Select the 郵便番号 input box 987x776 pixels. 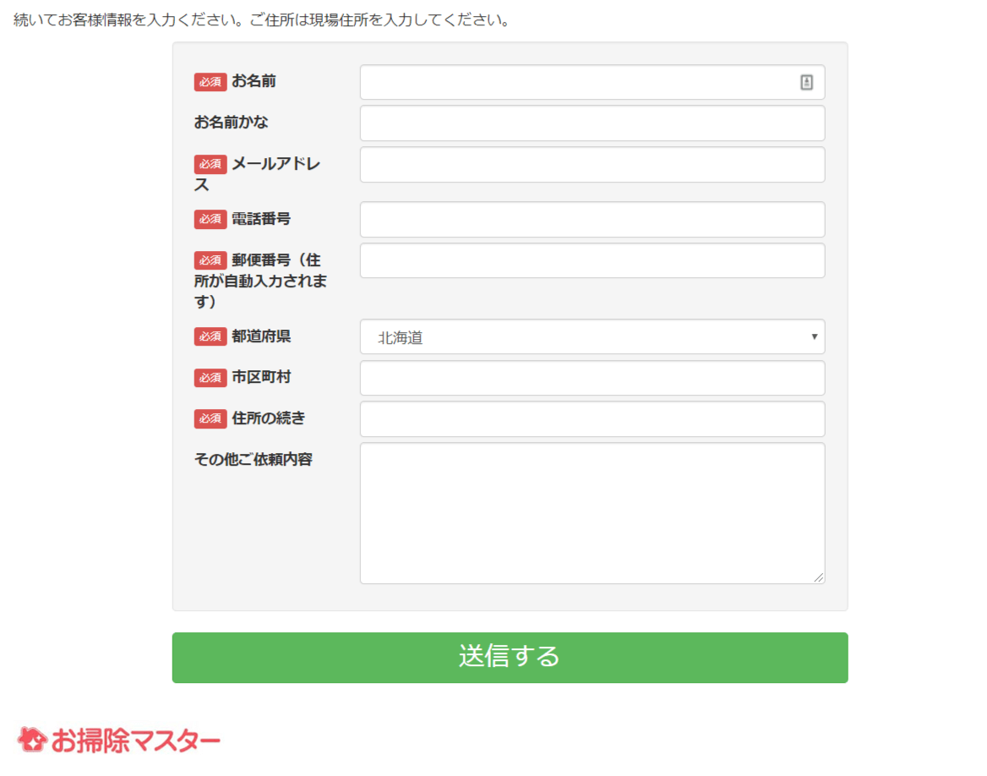pyautogui.click(x=592, y=260)
